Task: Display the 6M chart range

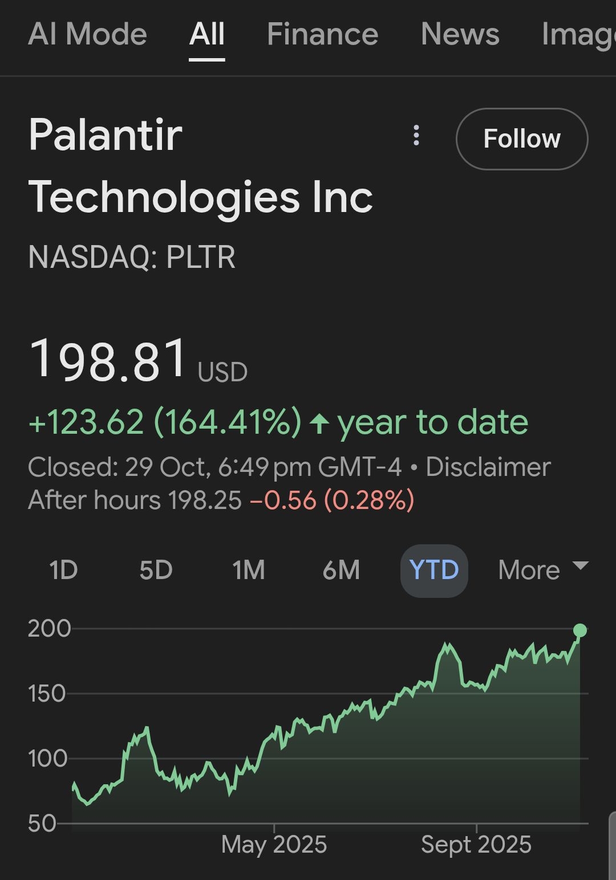Action: 341,570
